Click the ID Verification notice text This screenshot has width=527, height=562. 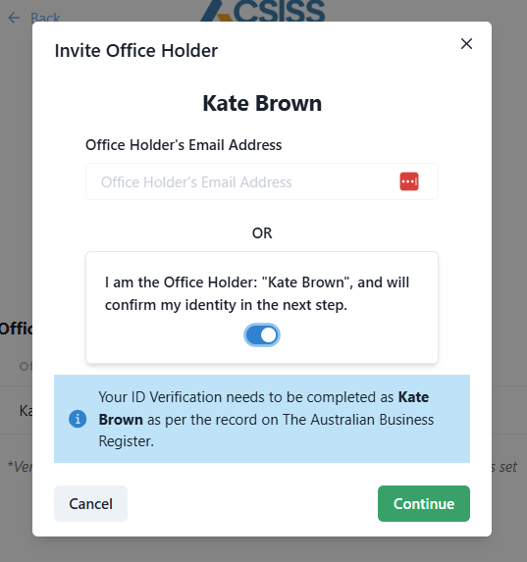click(x=266, y=419)
